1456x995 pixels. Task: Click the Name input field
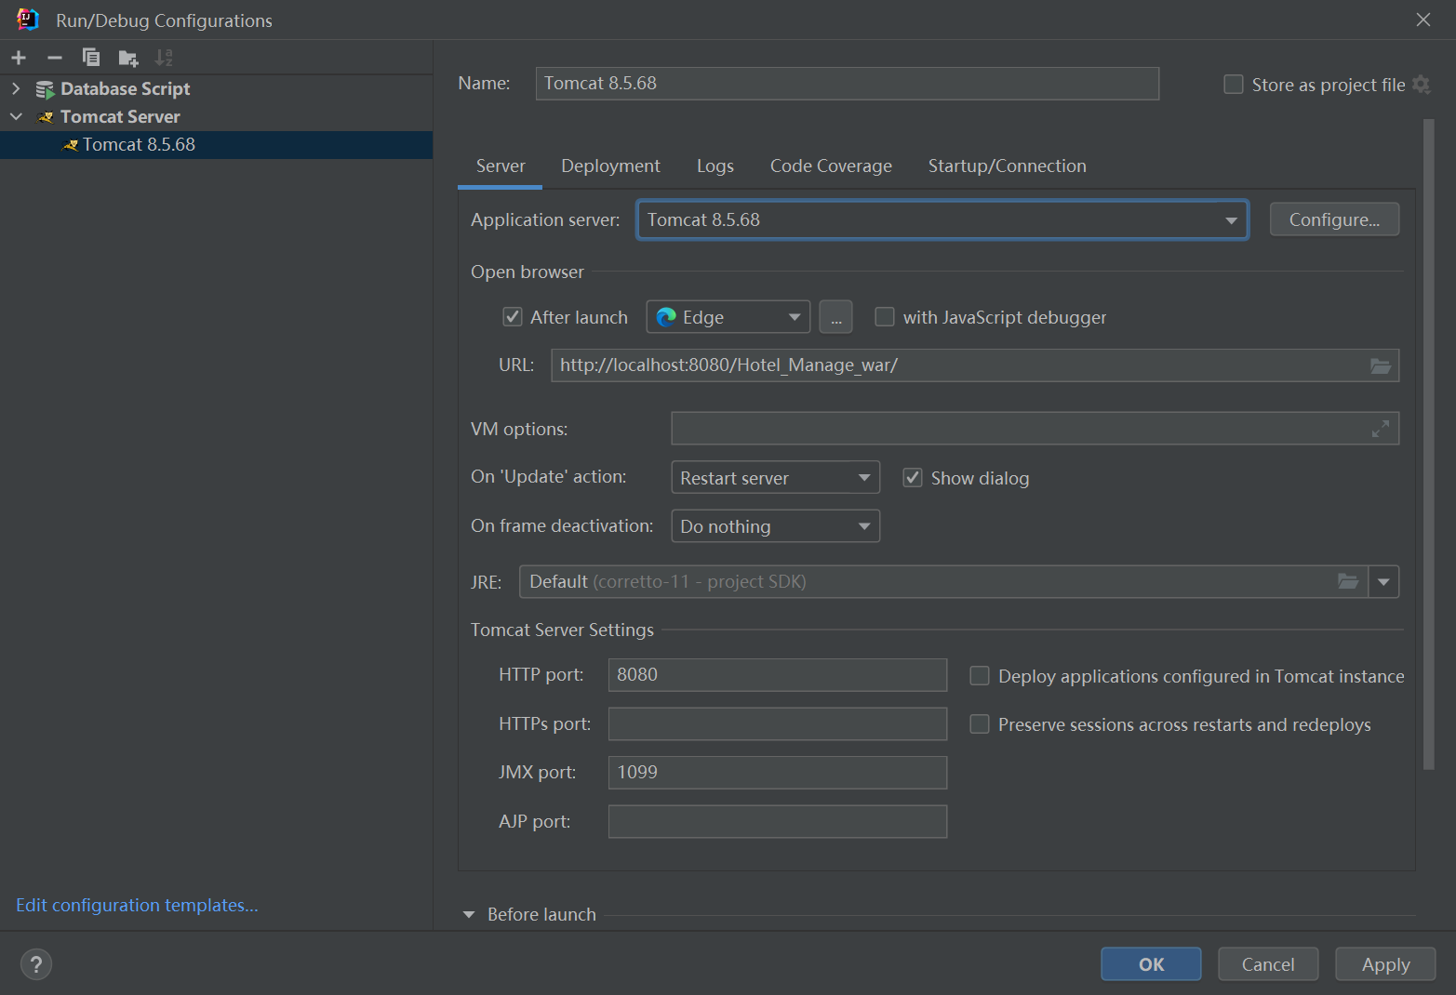[847, 84]
